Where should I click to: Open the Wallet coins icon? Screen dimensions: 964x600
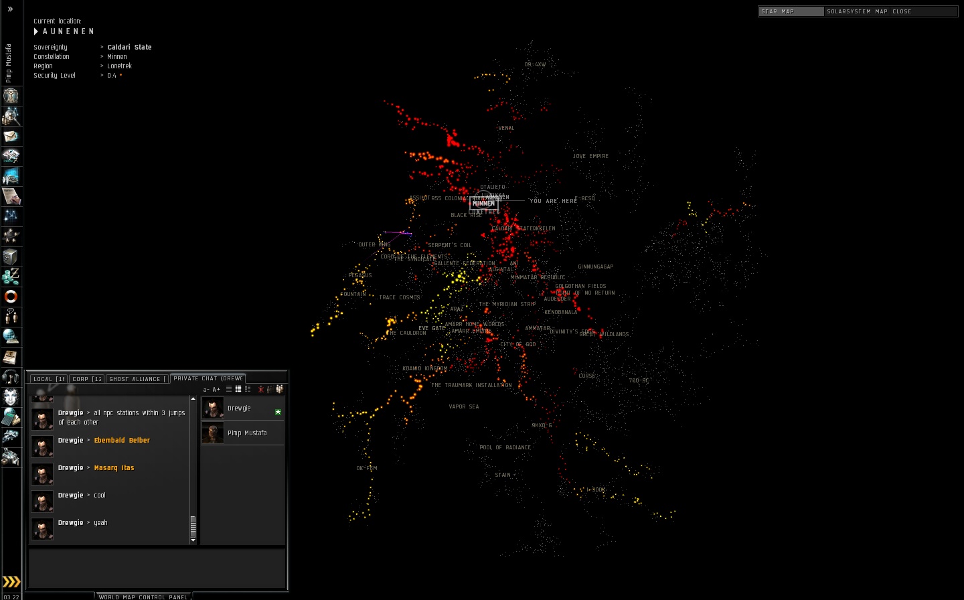pyautogui.click(x=11, y=276)
